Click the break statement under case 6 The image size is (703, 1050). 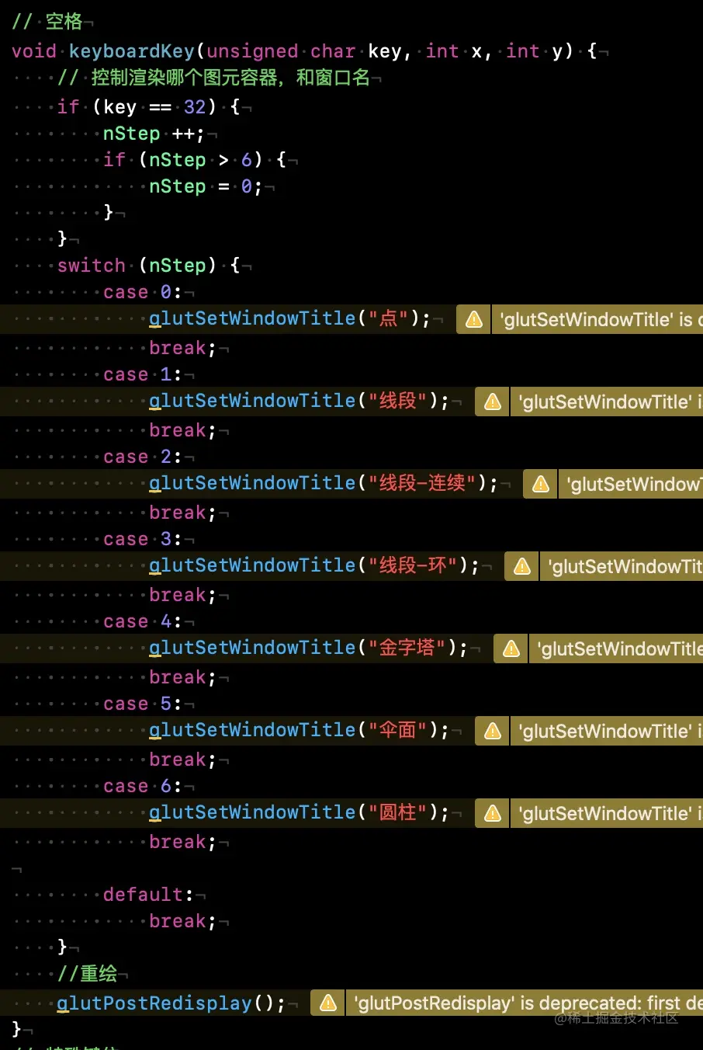coord(178,841)
